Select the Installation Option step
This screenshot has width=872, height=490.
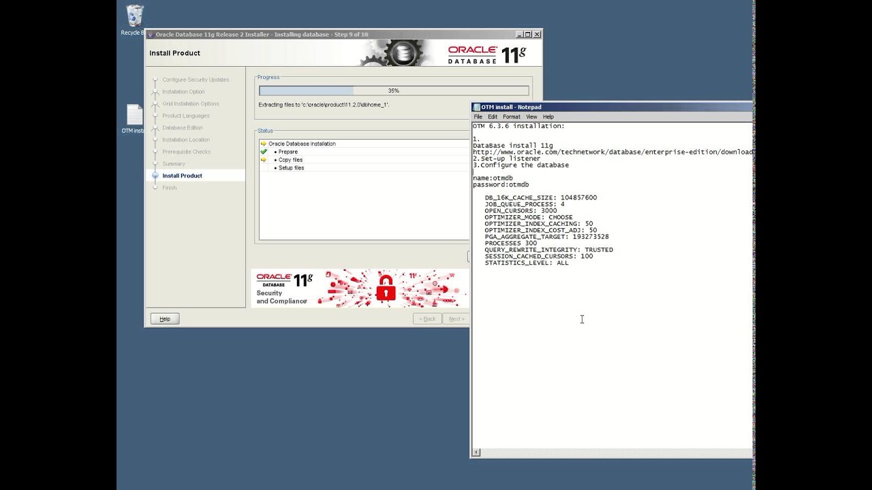tap(183, 92)
